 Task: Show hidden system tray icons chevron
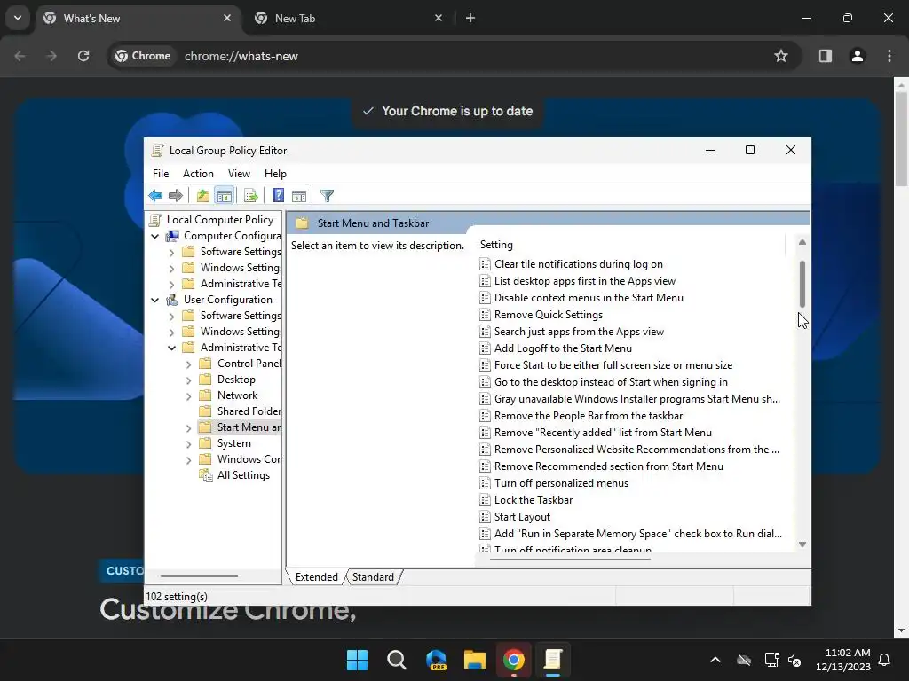click(715, 660)
